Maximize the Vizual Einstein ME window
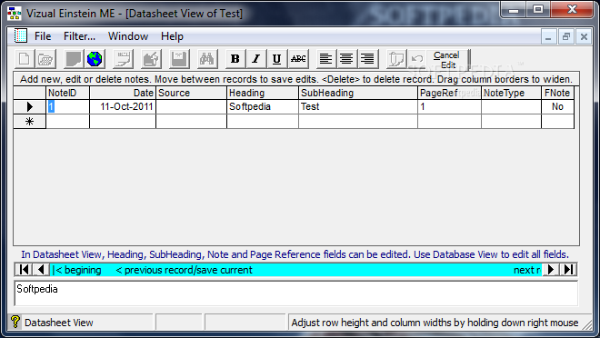The image size is (600, 338). [x=538, y=9]
